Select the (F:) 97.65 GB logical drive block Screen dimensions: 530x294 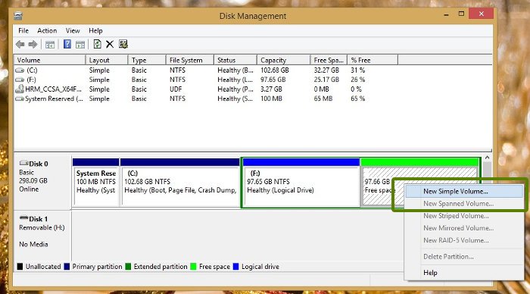point(301,183)
